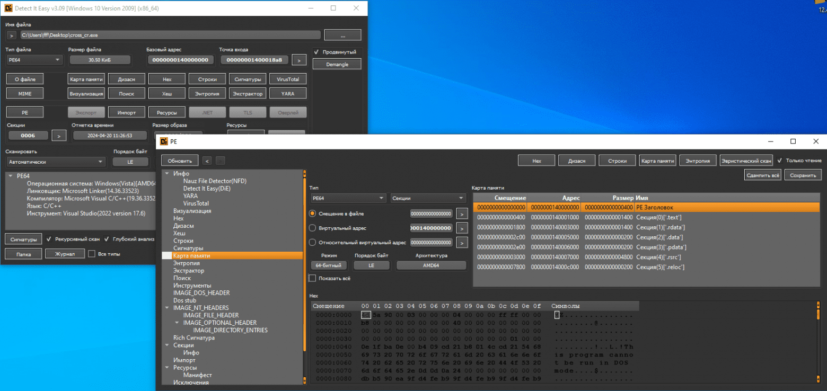Click the Эвристический скан button
827x391 pixels.
point(745,161)
